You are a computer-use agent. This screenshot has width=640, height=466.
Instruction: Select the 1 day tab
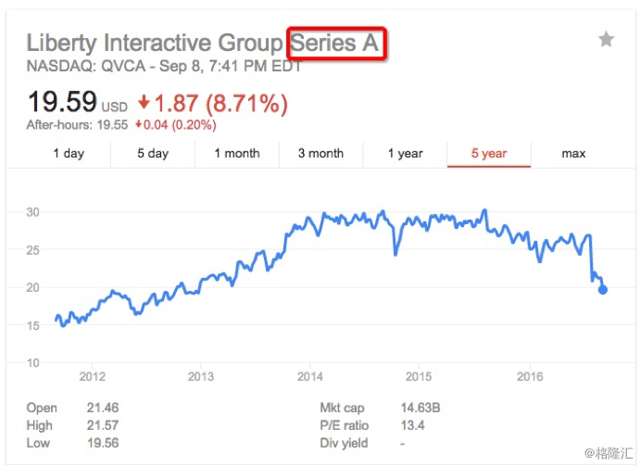[x=69, y=154]
